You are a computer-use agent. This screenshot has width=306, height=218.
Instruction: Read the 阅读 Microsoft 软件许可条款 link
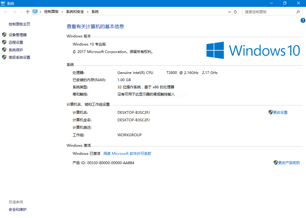pyautogui.click(x=127, y=154)
